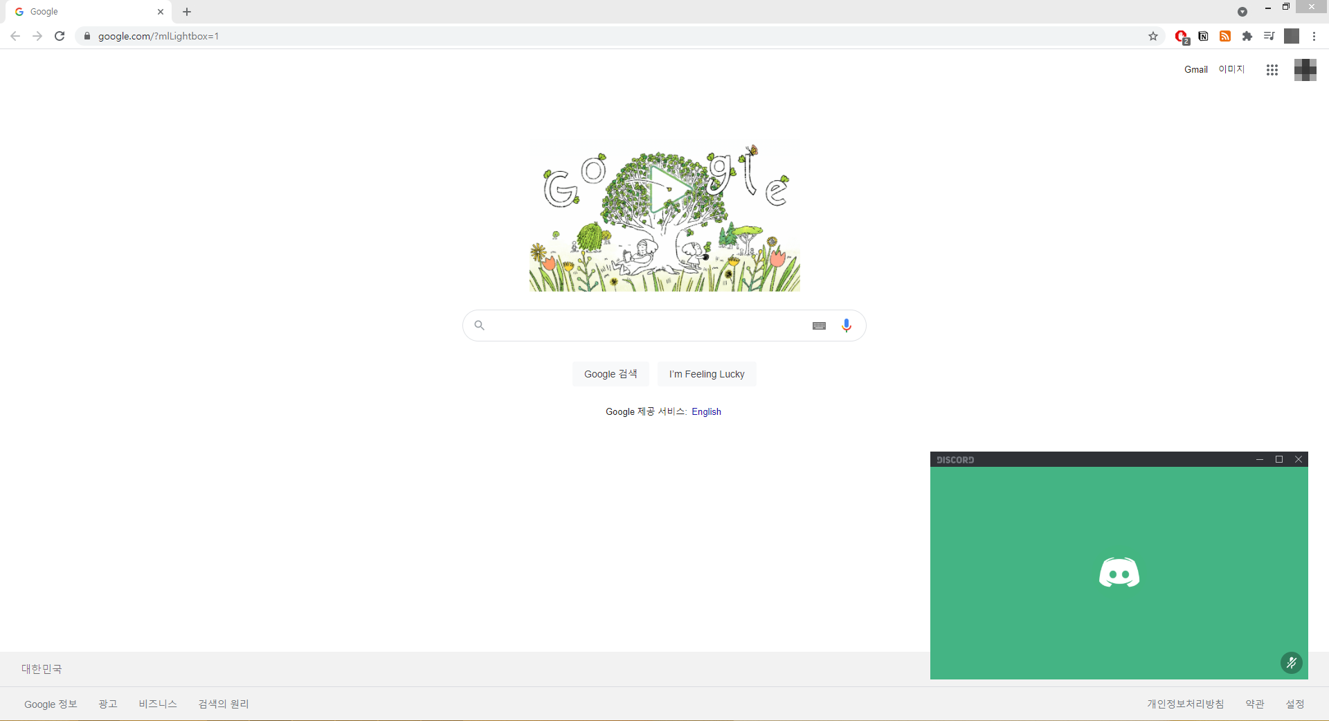The height and width of the screenshot is (721, 1329).
Task: Open the red ad-blocker extension icon
Action: [x=1182, y=37]
